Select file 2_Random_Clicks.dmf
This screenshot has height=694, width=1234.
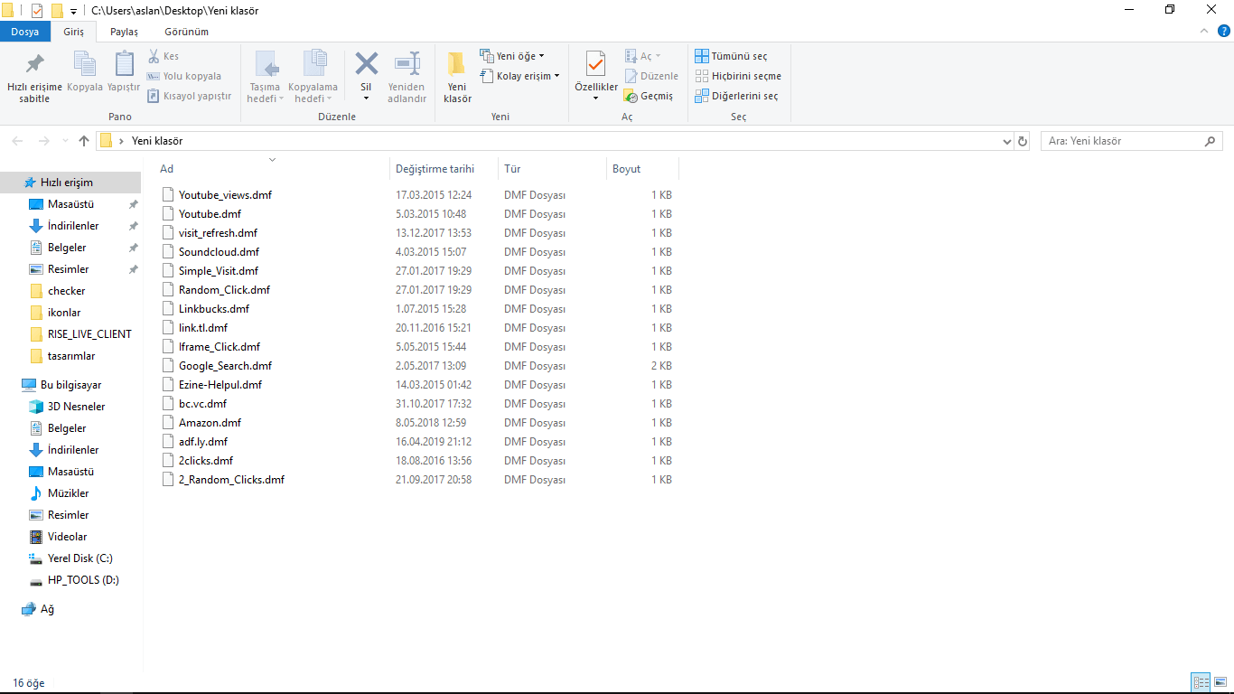(231, 479)
